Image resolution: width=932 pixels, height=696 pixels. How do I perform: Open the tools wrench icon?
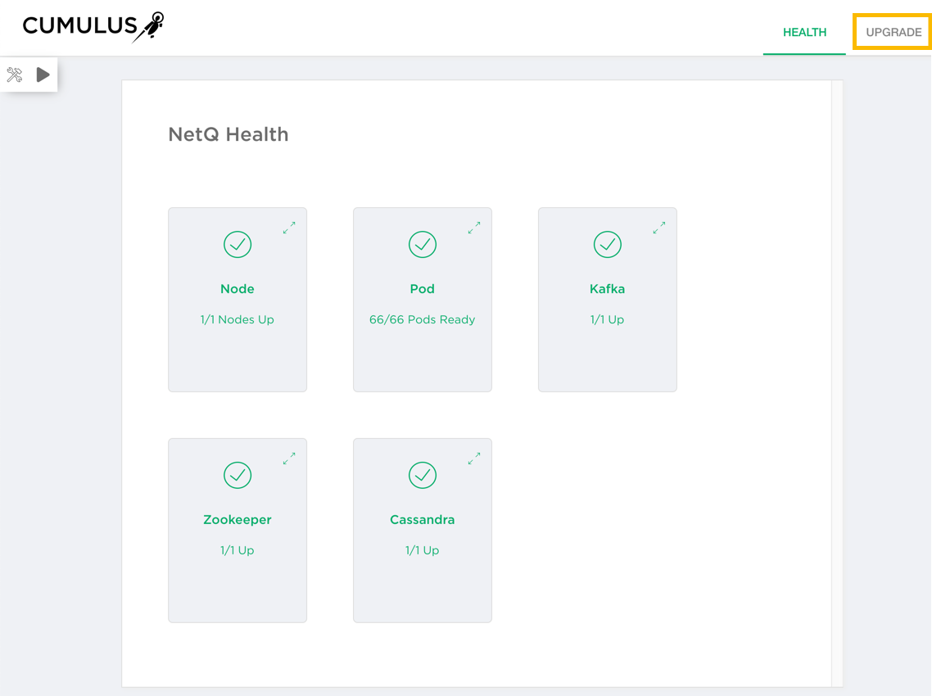coord(15,75)
